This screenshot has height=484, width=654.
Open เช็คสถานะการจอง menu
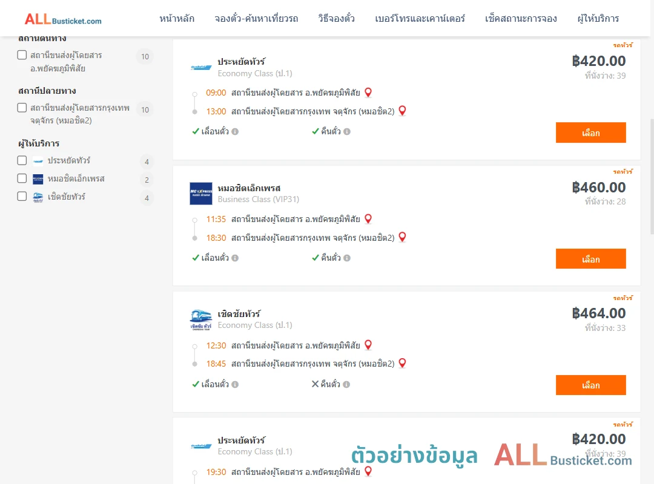pyautogui.click(x=521, y=19)
